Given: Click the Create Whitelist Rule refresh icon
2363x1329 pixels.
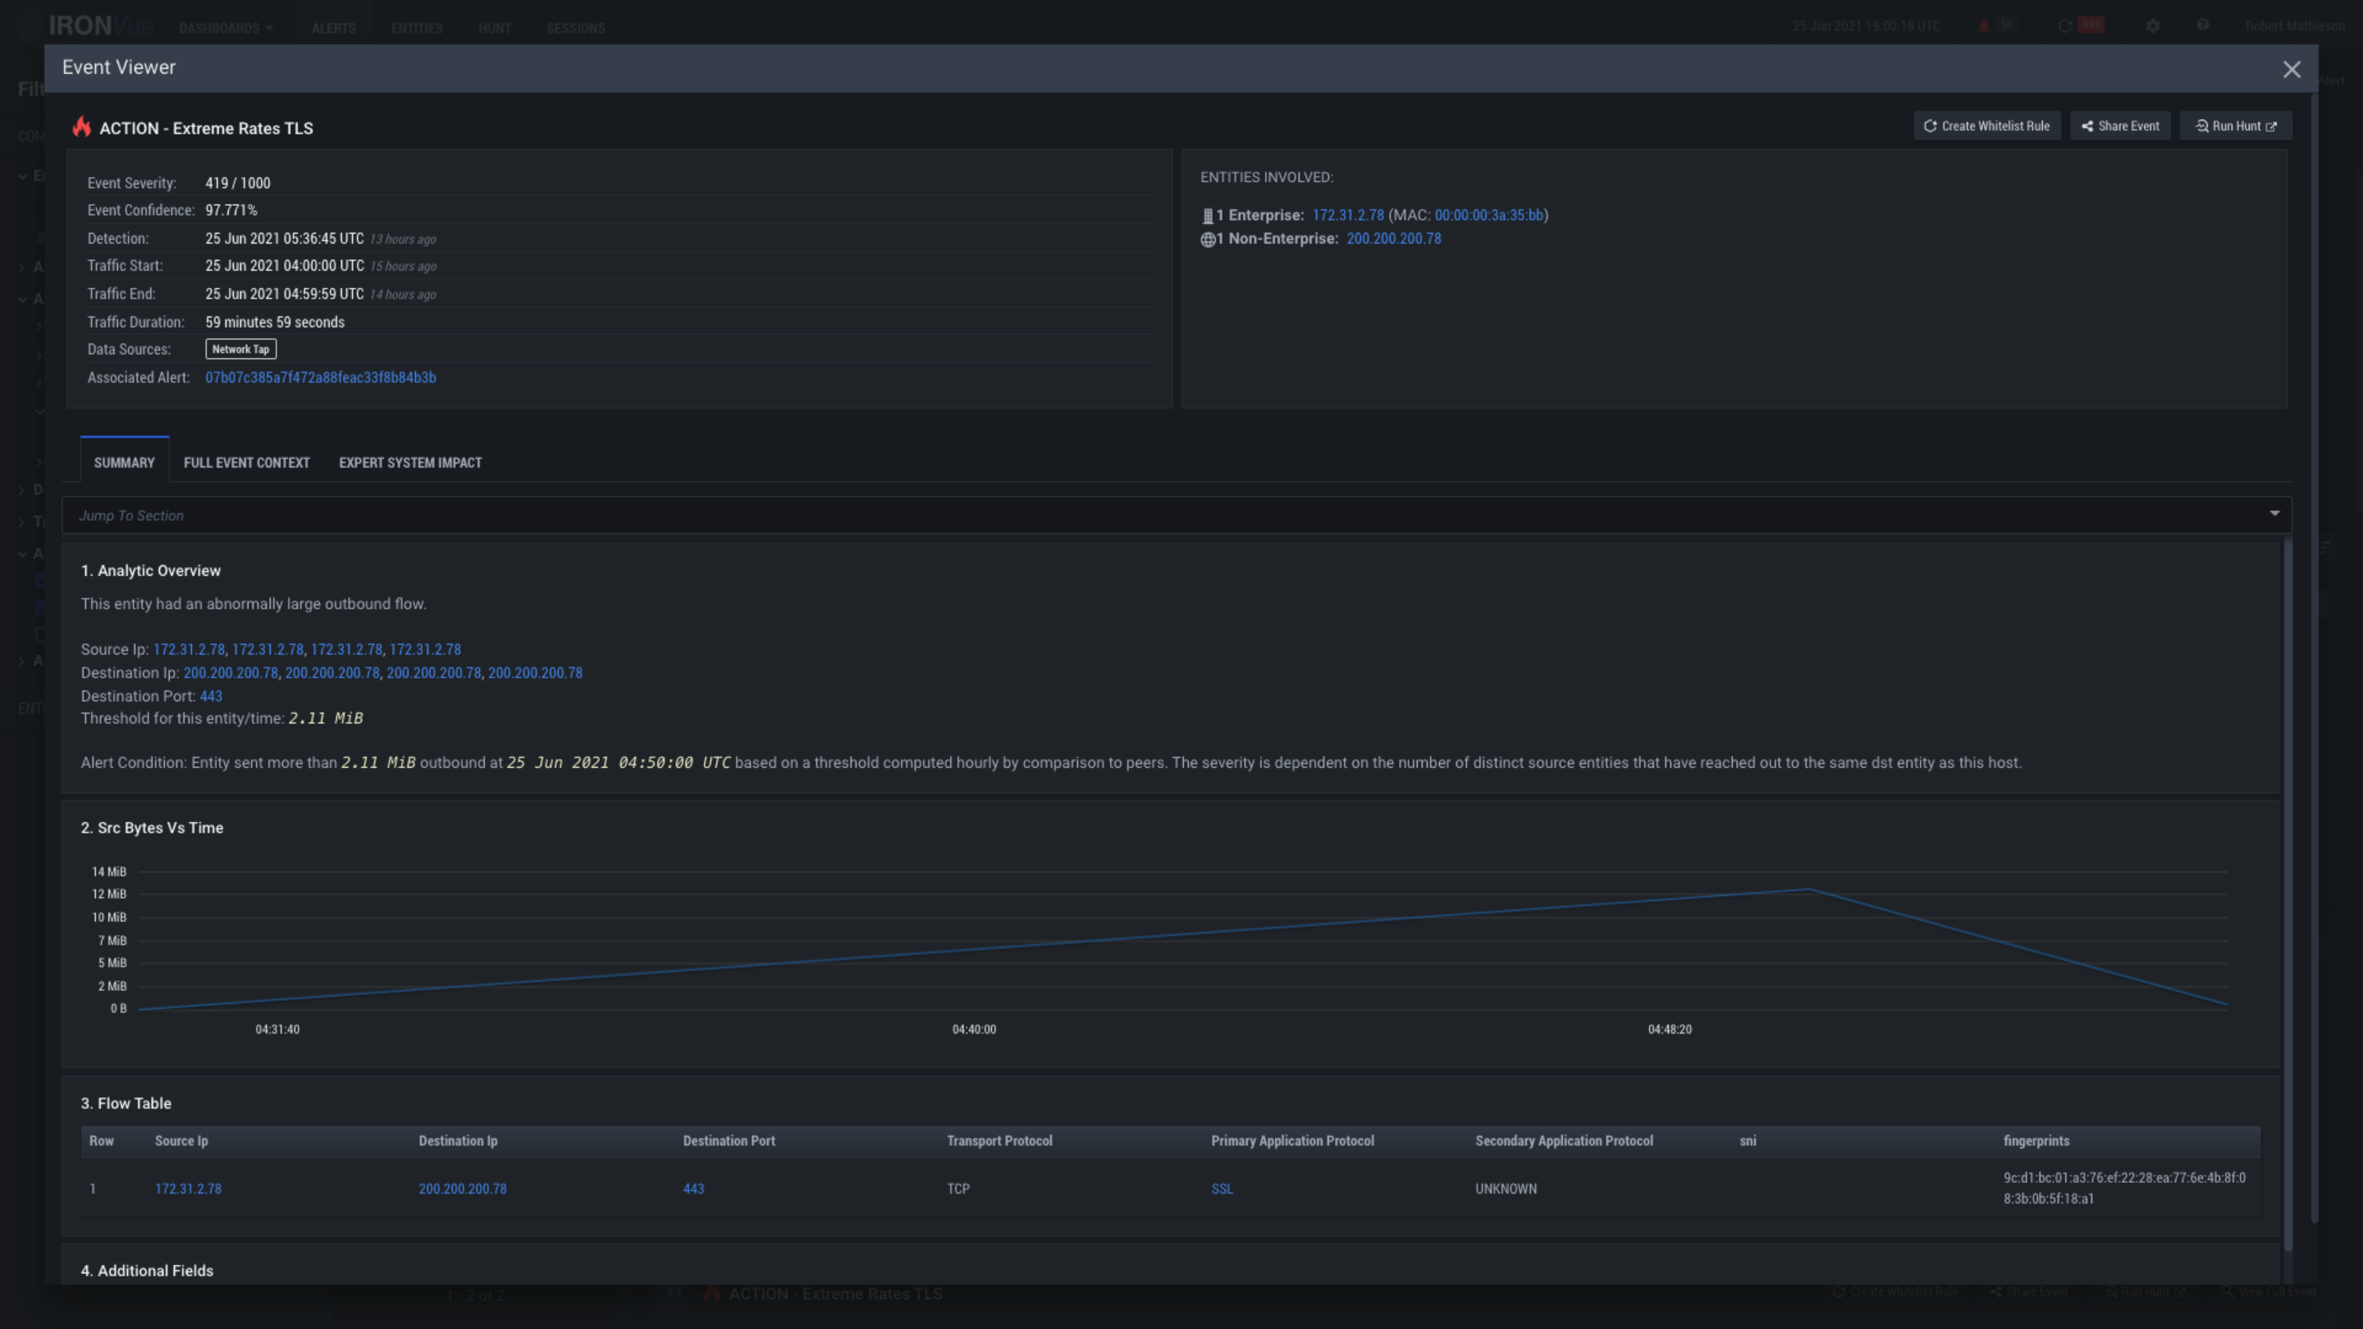Looking at the screenshot, I should tap(1930, 126).
